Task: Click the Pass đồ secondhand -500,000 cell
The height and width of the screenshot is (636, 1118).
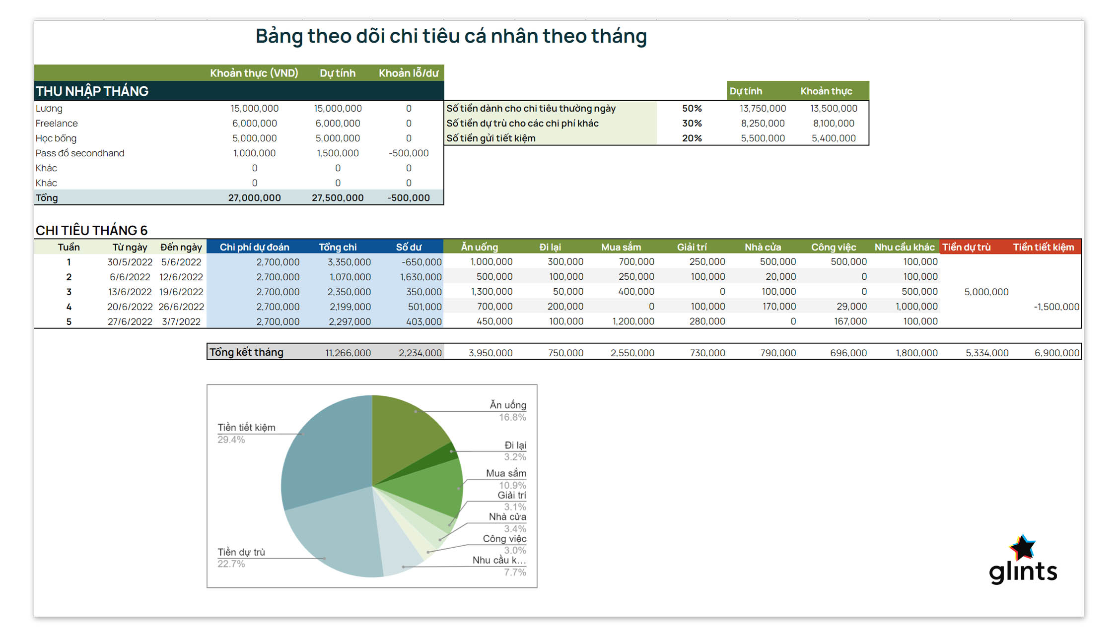Action: click(409, 153)
